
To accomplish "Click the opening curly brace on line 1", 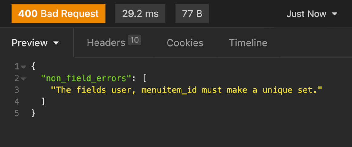I will (x=33, y=66).
